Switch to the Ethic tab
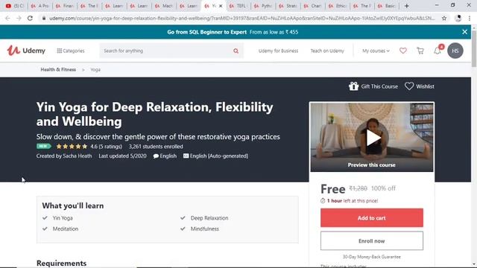This screenshot has width=477, height=268. [x=338, y=6]
